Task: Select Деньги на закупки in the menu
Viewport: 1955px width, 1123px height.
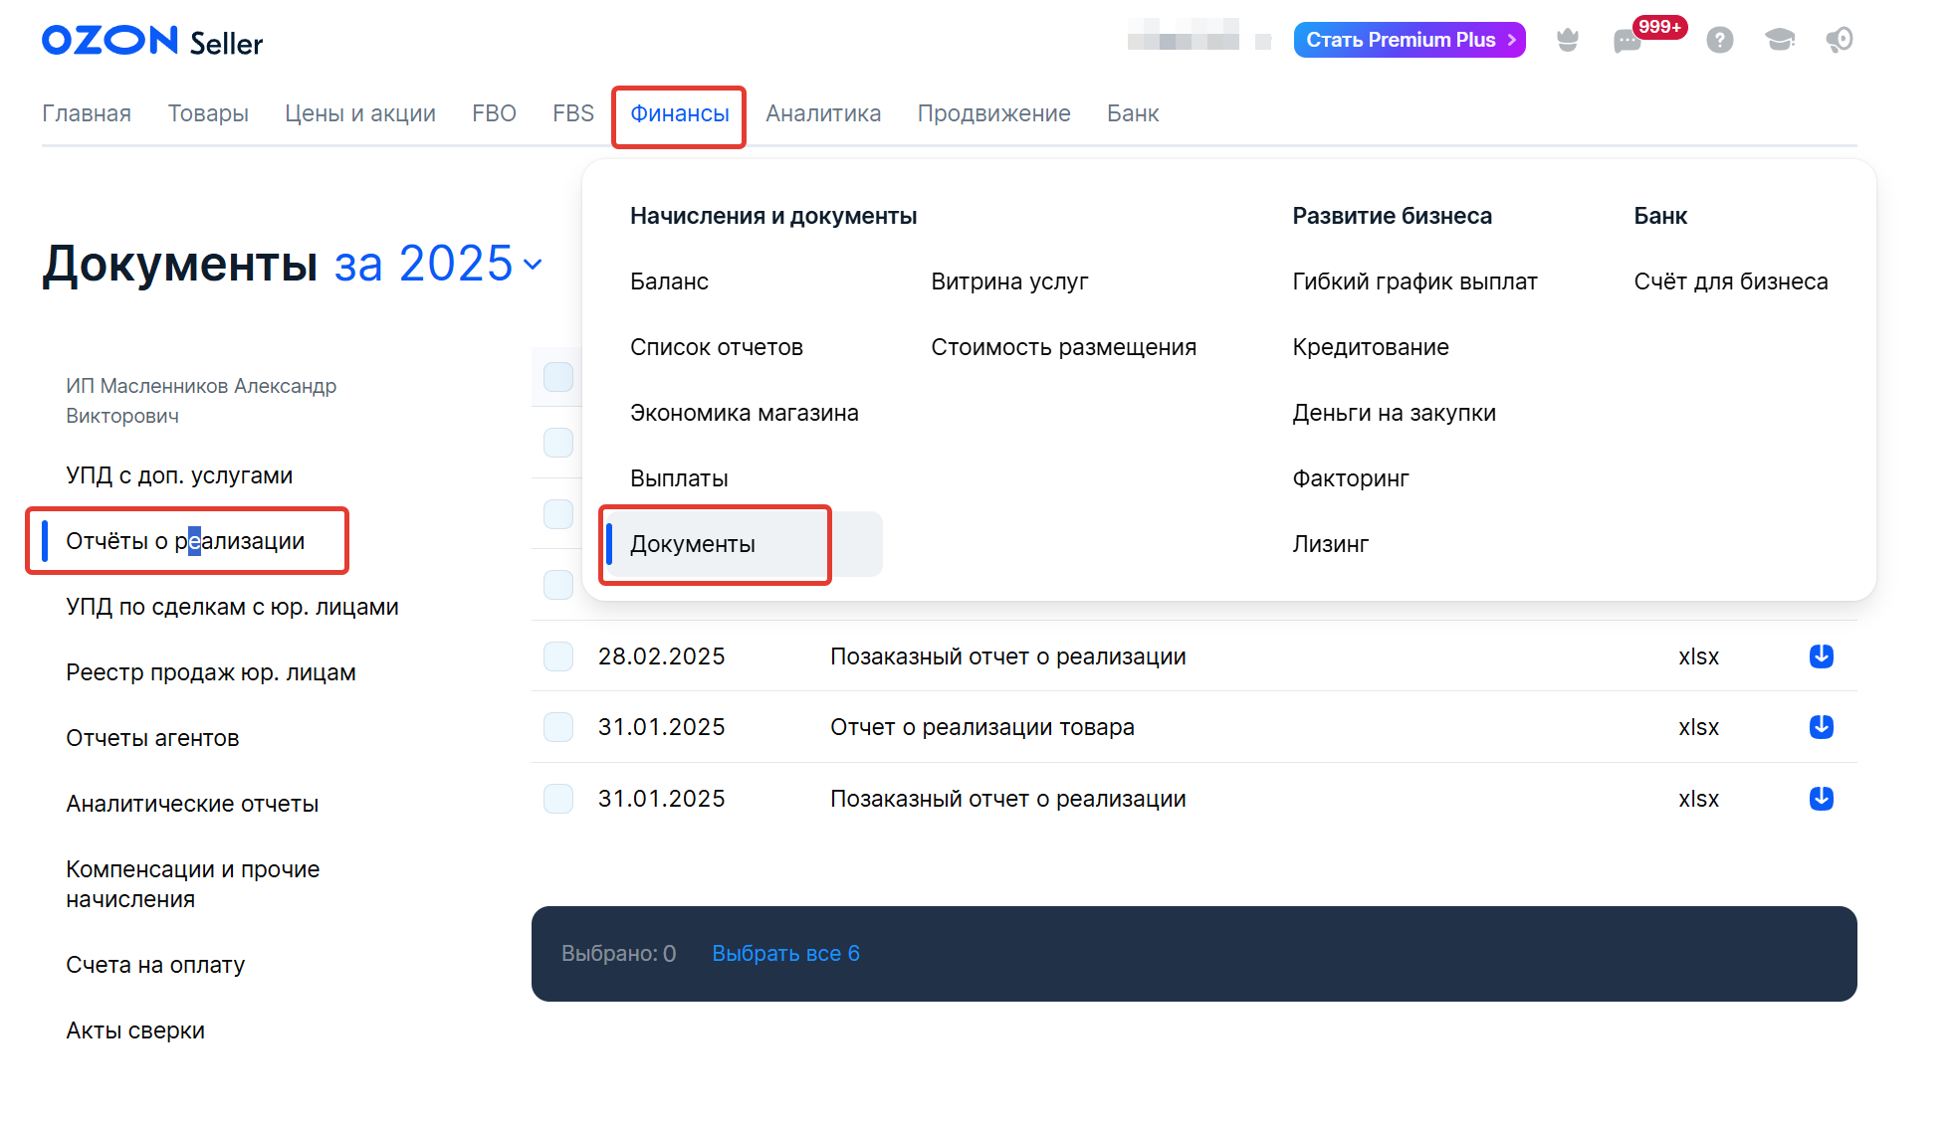Action: tap(1395, 413)
